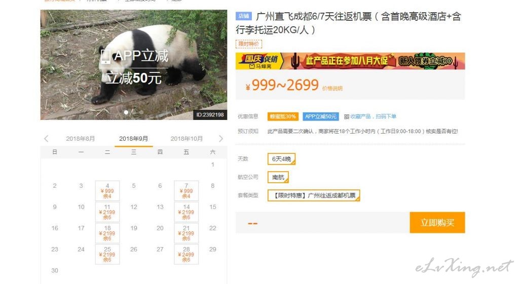Click 收藏产品，扫码下单 link
Image resolution: width=519 pixels, height=284 pixels.
[373, 116]
